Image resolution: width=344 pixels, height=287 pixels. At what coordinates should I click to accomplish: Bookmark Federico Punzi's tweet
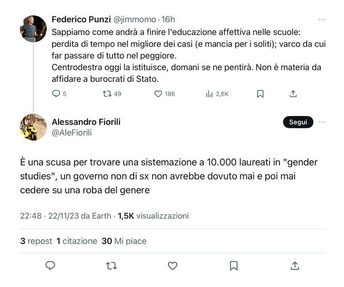point(260,94)
